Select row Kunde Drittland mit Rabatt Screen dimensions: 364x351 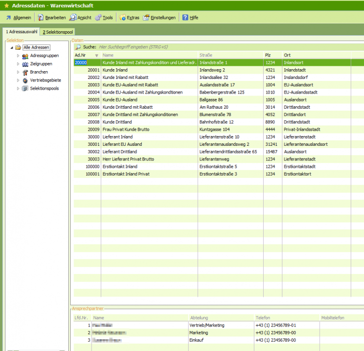point(219,107)
